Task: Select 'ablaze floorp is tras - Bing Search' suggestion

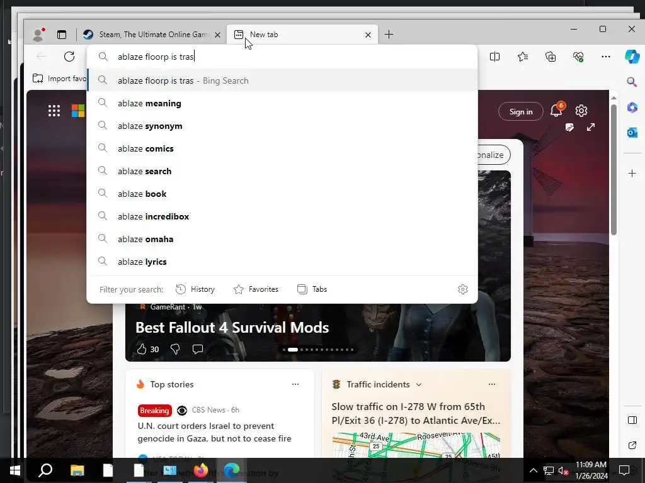Action: coord(282,80)
